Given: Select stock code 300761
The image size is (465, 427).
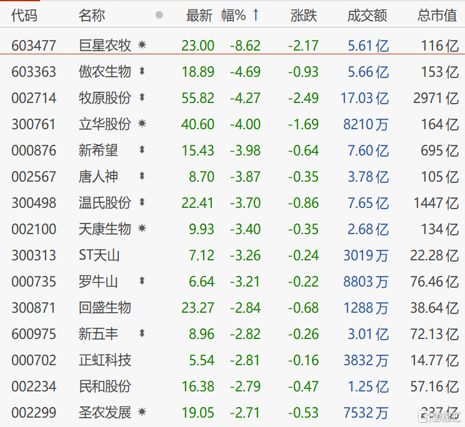Looking at the screenshot, I should (34, 124).
